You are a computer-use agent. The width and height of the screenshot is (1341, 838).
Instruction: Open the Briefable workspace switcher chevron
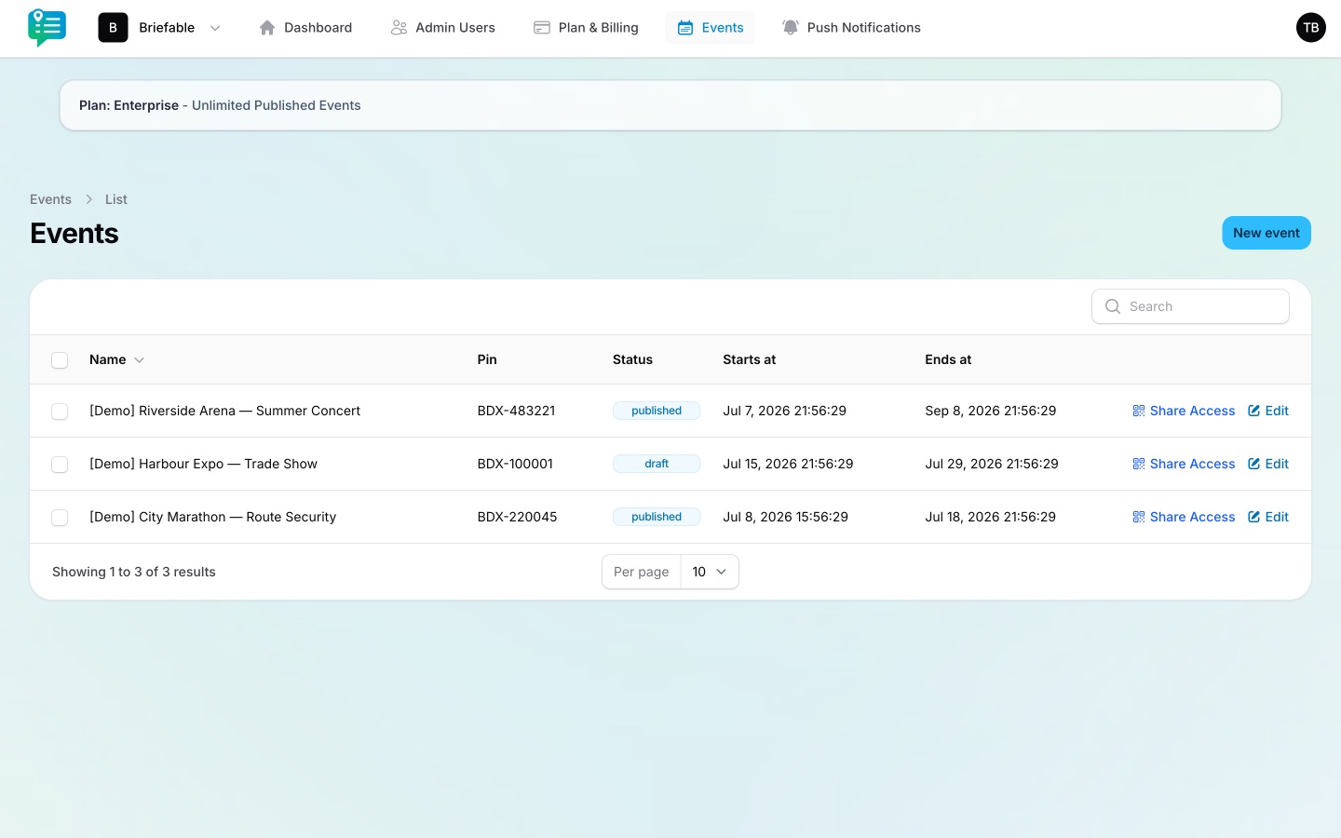(215, 28)
